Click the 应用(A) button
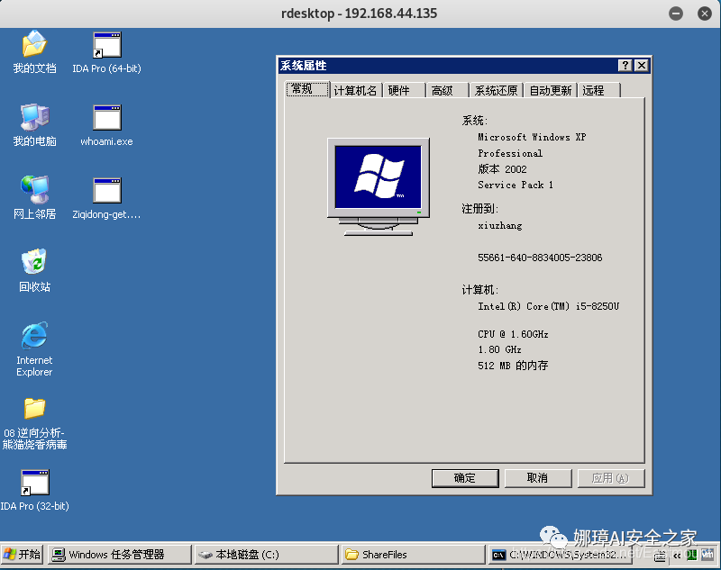This screenshot has width=721, height=570. click(x=610, y=478)
